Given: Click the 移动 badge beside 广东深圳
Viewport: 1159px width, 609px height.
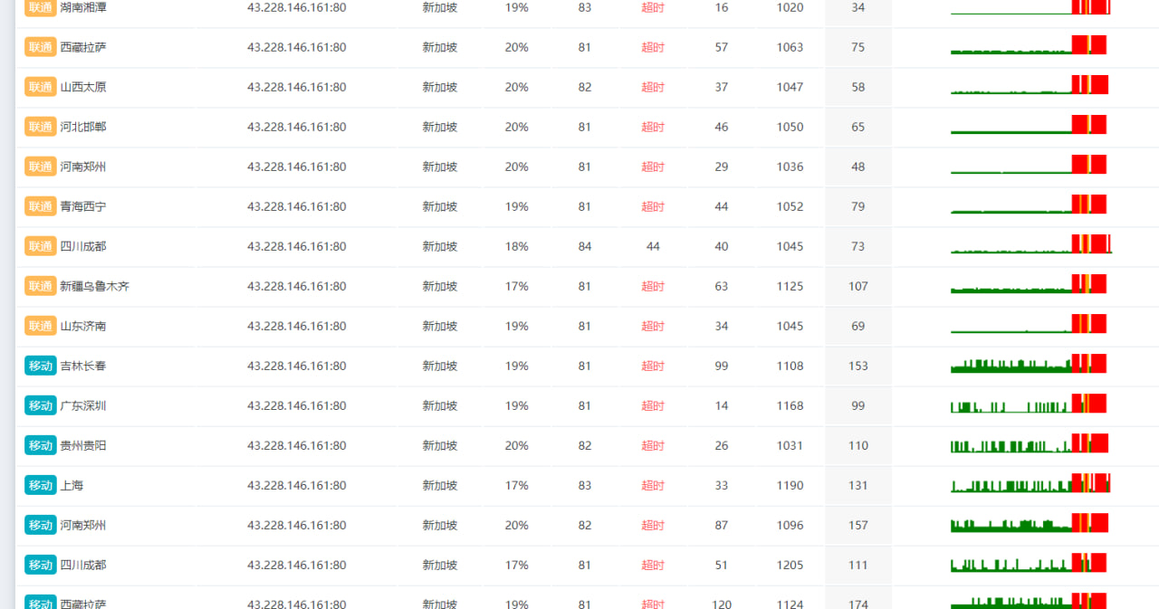Looking at the screenshot, I should [x=41, y=405].
